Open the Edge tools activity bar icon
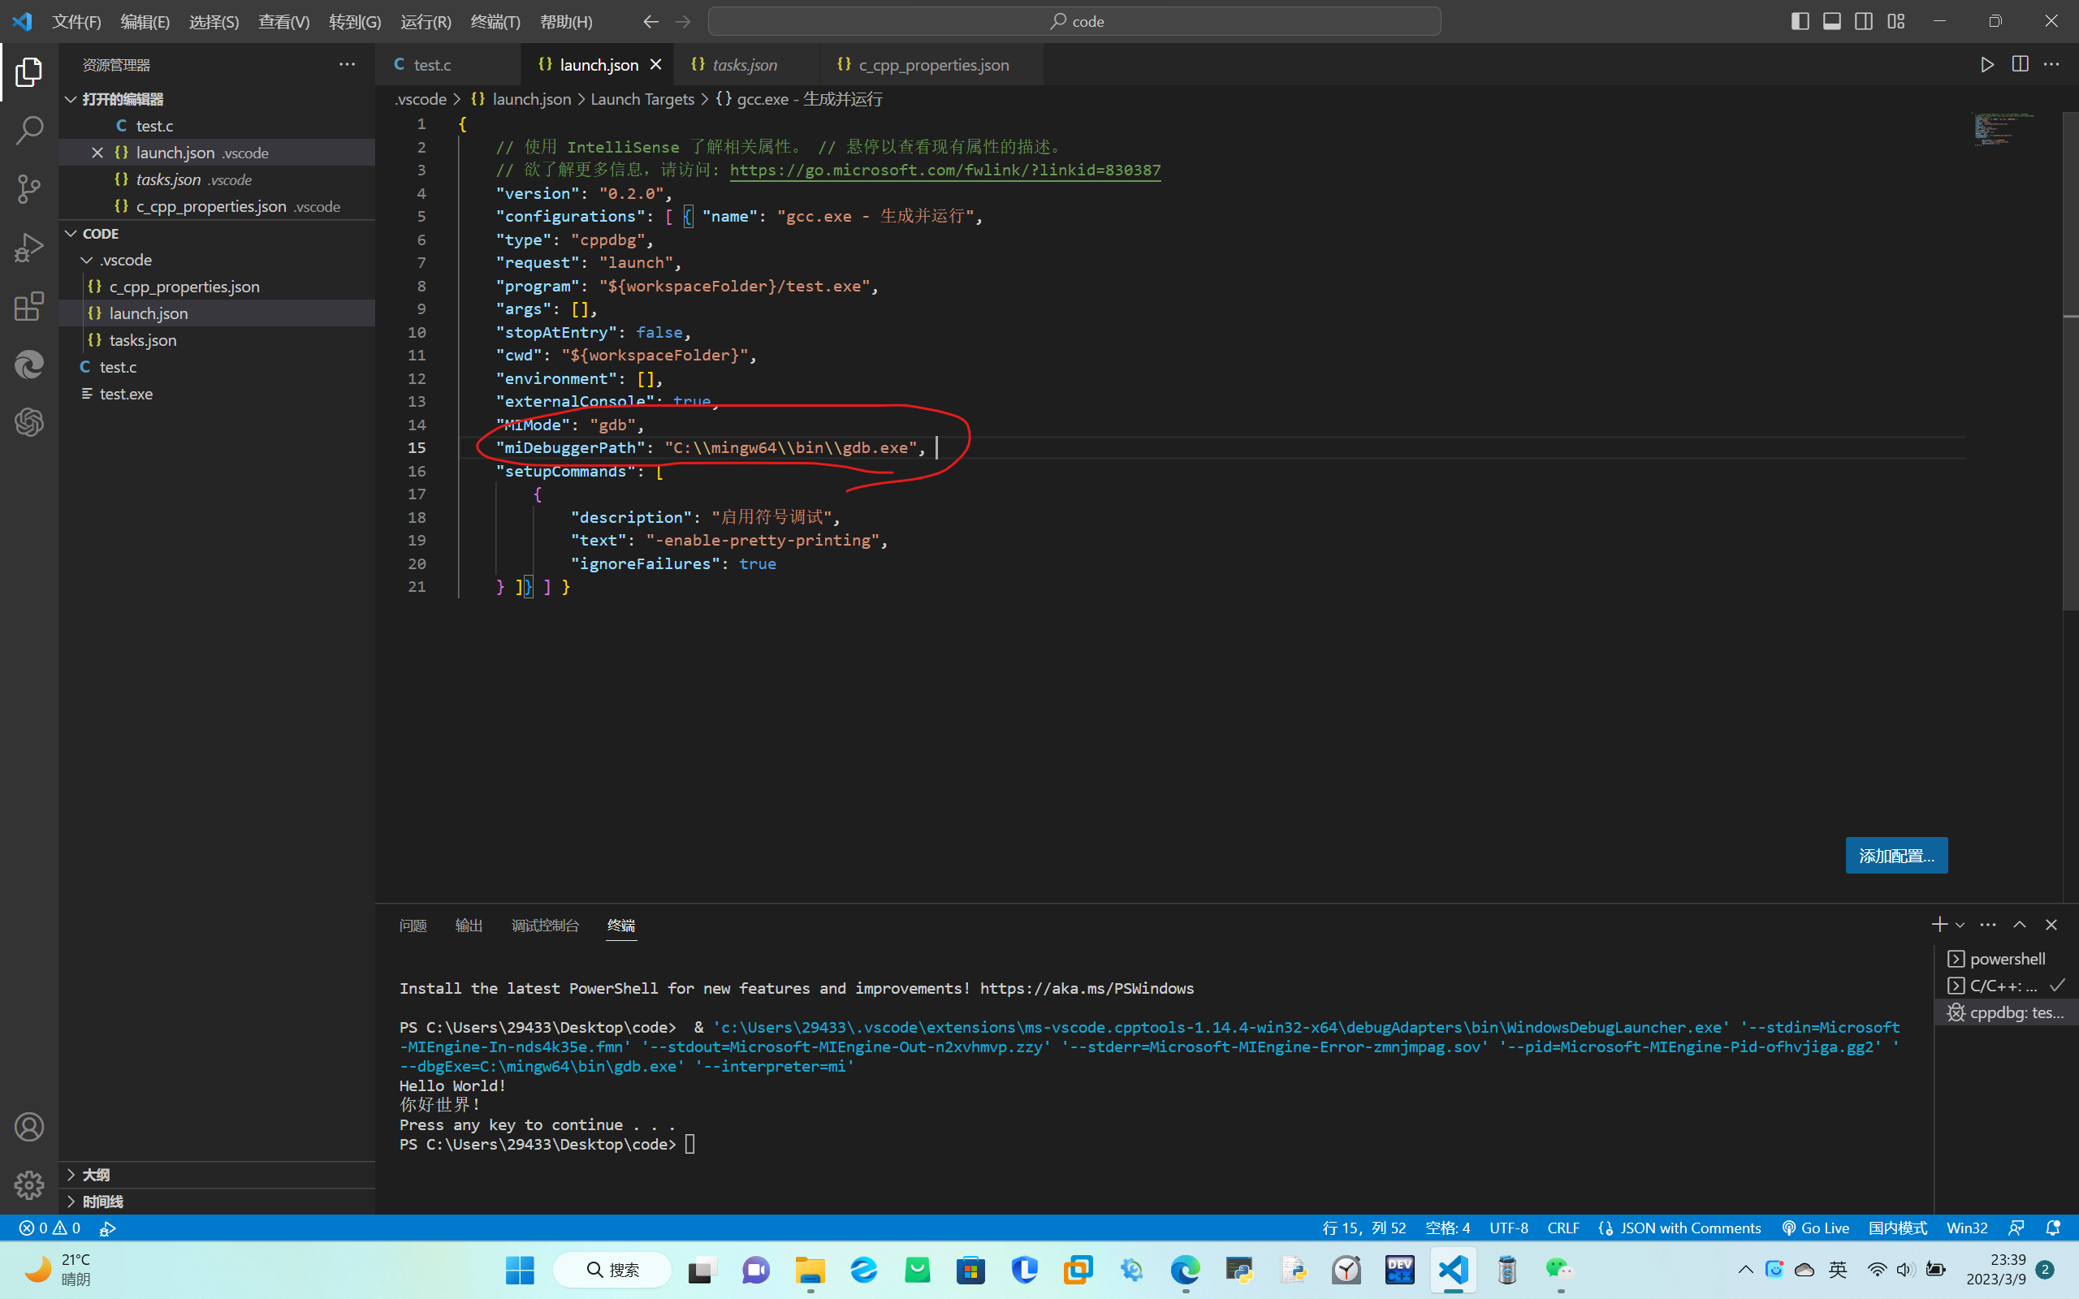This screenshot has width=2079, height=1299. pyautogui.click(x=28, y=365)
